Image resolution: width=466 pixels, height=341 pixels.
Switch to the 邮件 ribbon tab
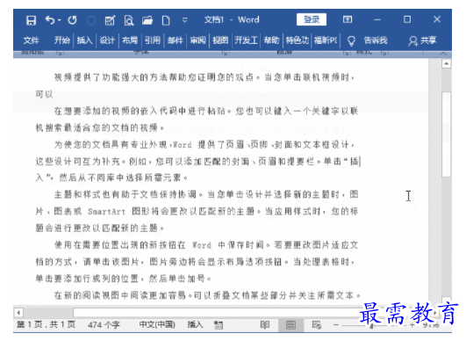(175, 40)
